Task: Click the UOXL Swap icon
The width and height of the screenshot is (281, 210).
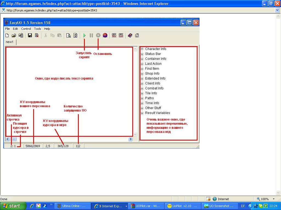Action: coord(121,35)
